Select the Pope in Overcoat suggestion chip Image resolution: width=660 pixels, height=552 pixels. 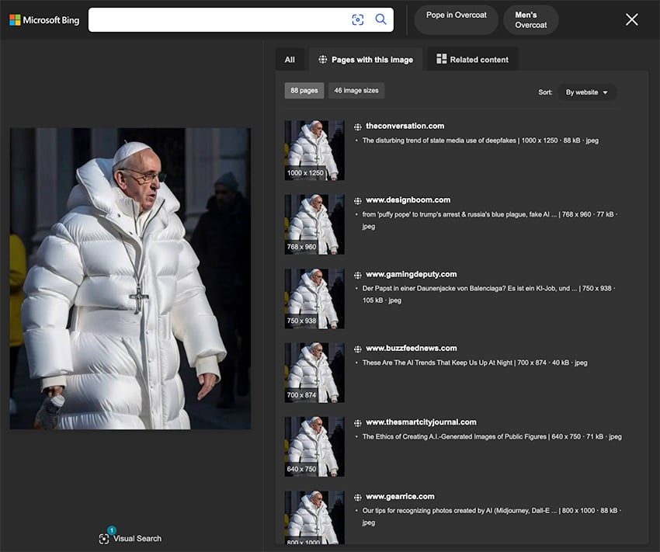(456, 19)
